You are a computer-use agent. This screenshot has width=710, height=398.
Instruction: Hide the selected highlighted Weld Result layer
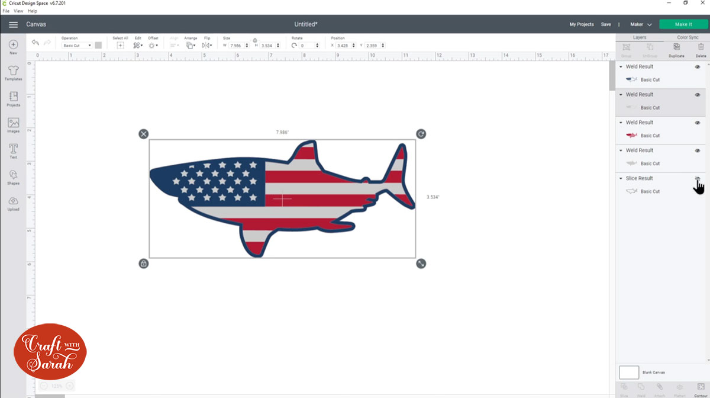[698, 95]
